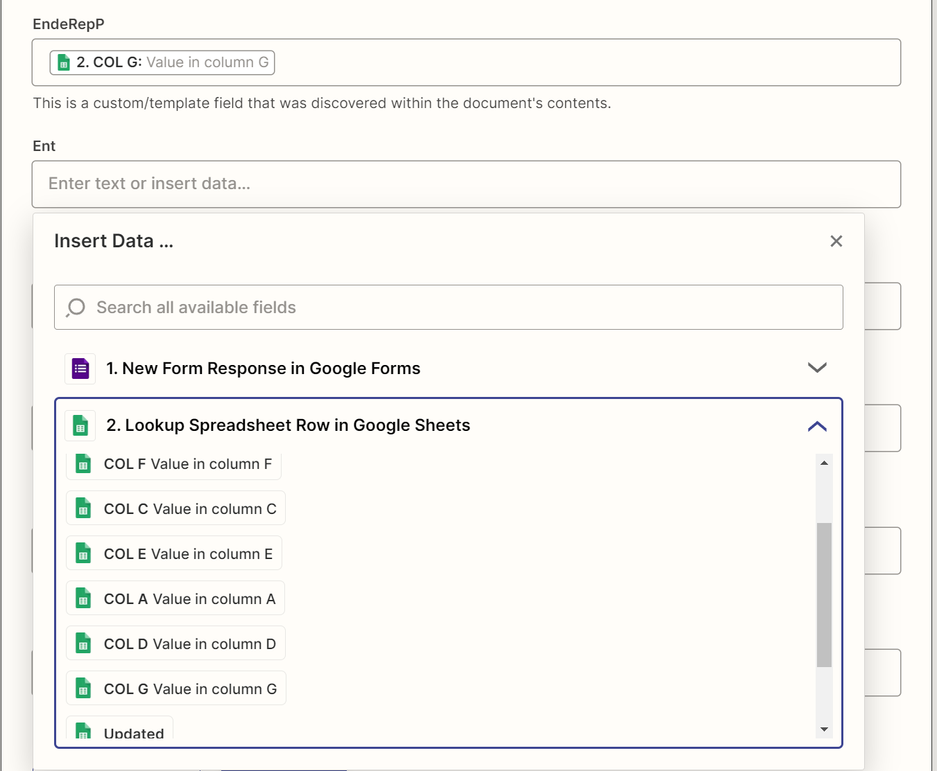This screenshot has width=937, height=771.
Task: Click the Search all available fields box
Action: 449,307
